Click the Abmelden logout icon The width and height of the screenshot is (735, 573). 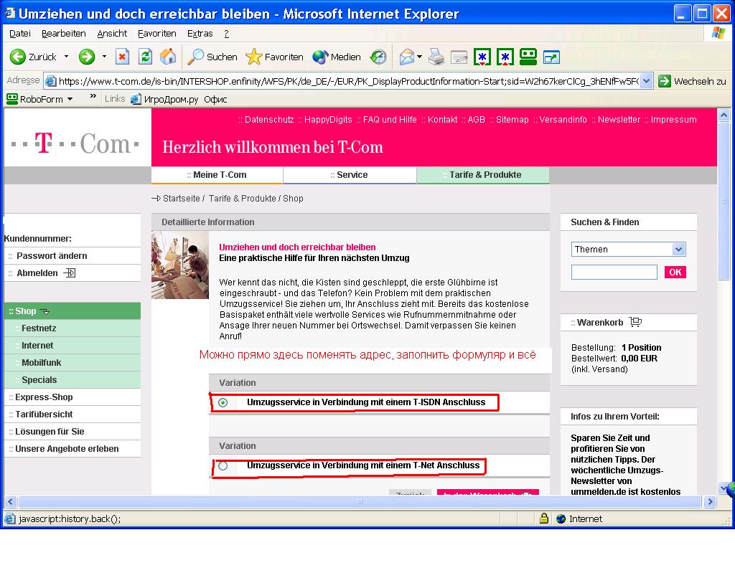[70, 273]
